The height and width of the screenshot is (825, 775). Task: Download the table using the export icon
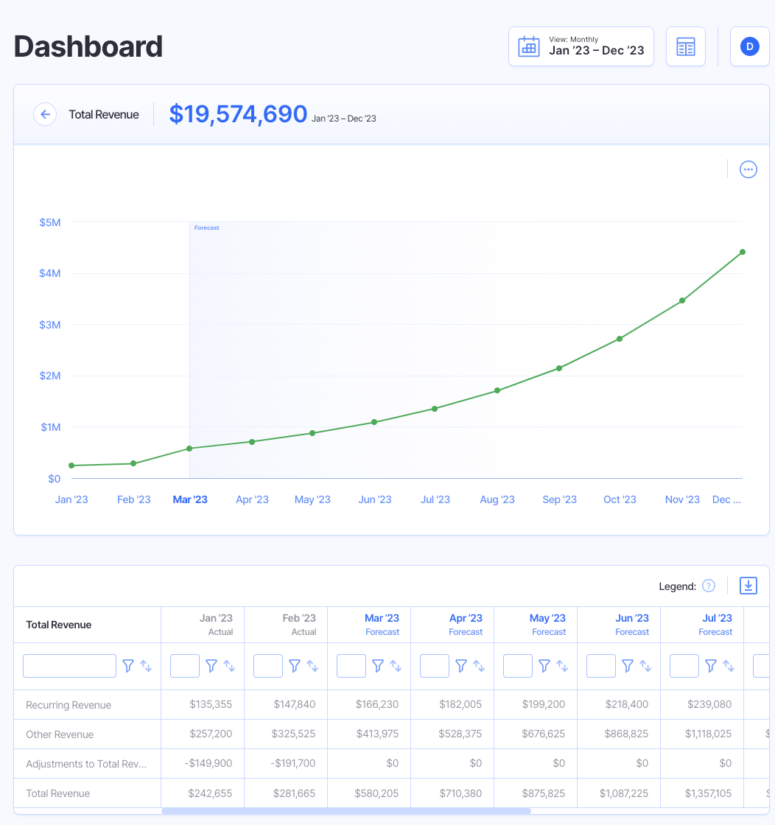pyautogui.click(x=748, y=585)
